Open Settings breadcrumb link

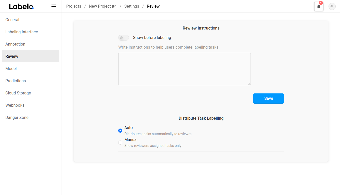[132, 6]
